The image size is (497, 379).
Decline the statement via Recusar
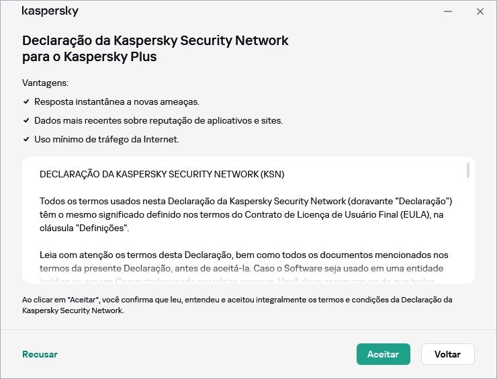(x=40, y=354)
